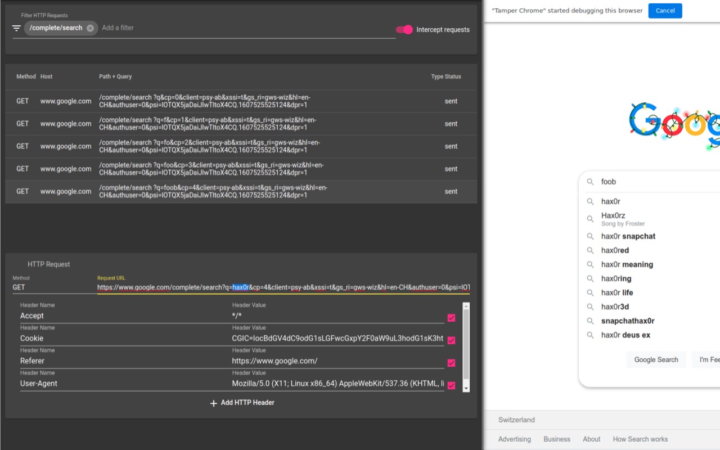Remove the /complete/search filter chip

(x=90, y=28)
